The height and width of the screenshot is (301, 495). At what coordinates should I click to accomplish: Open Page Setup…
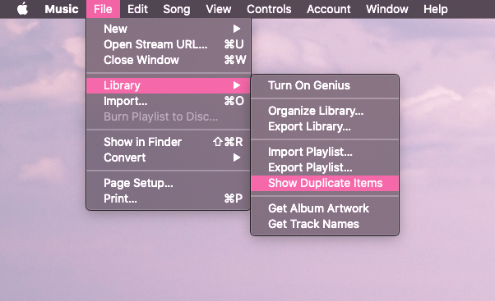click(169, 183)
